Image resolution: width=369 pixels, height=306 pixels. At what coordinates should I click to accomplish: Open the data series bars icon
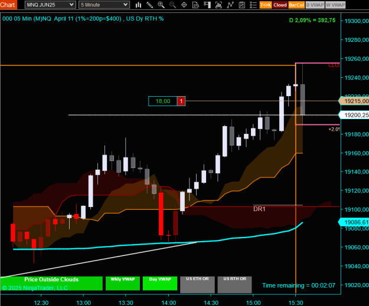tap(218, 5)
